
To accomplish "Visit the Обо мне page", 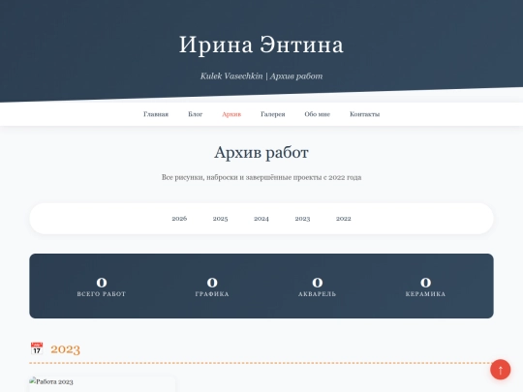I will [x=318, y=114].
